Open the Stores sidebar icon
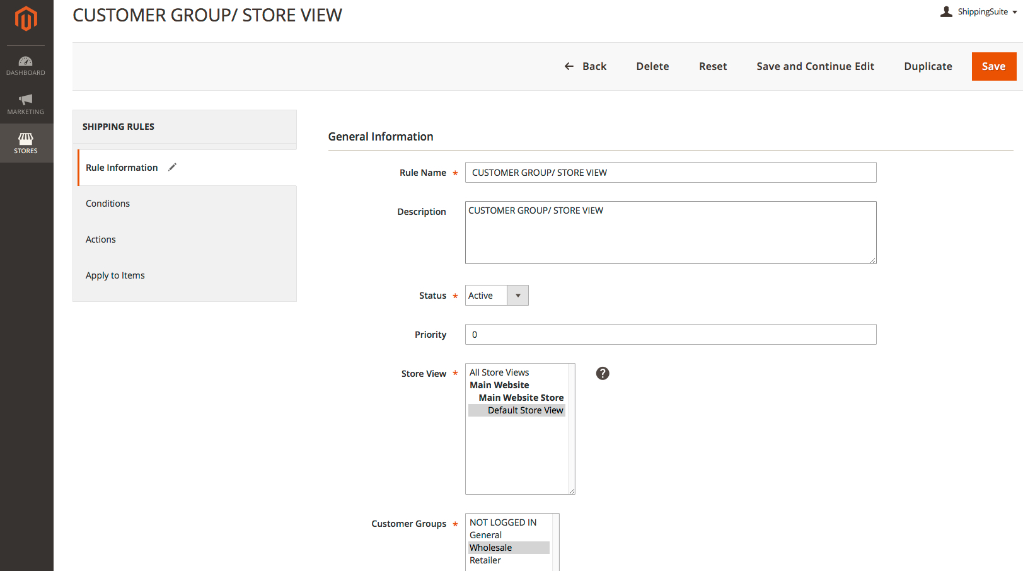1023x571 pixels. point(25,143)
